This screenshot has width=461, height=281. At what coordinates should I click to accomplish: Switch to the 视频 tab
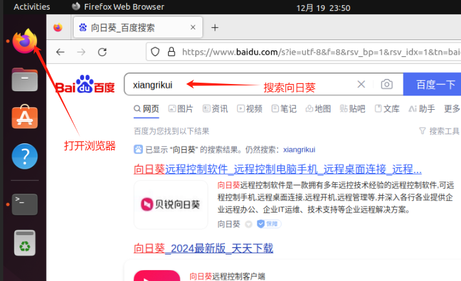tap(250, 109)
